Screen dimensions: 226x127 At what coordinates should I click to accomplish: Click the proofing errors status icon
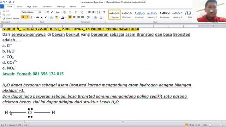click(x=25, y=125)
